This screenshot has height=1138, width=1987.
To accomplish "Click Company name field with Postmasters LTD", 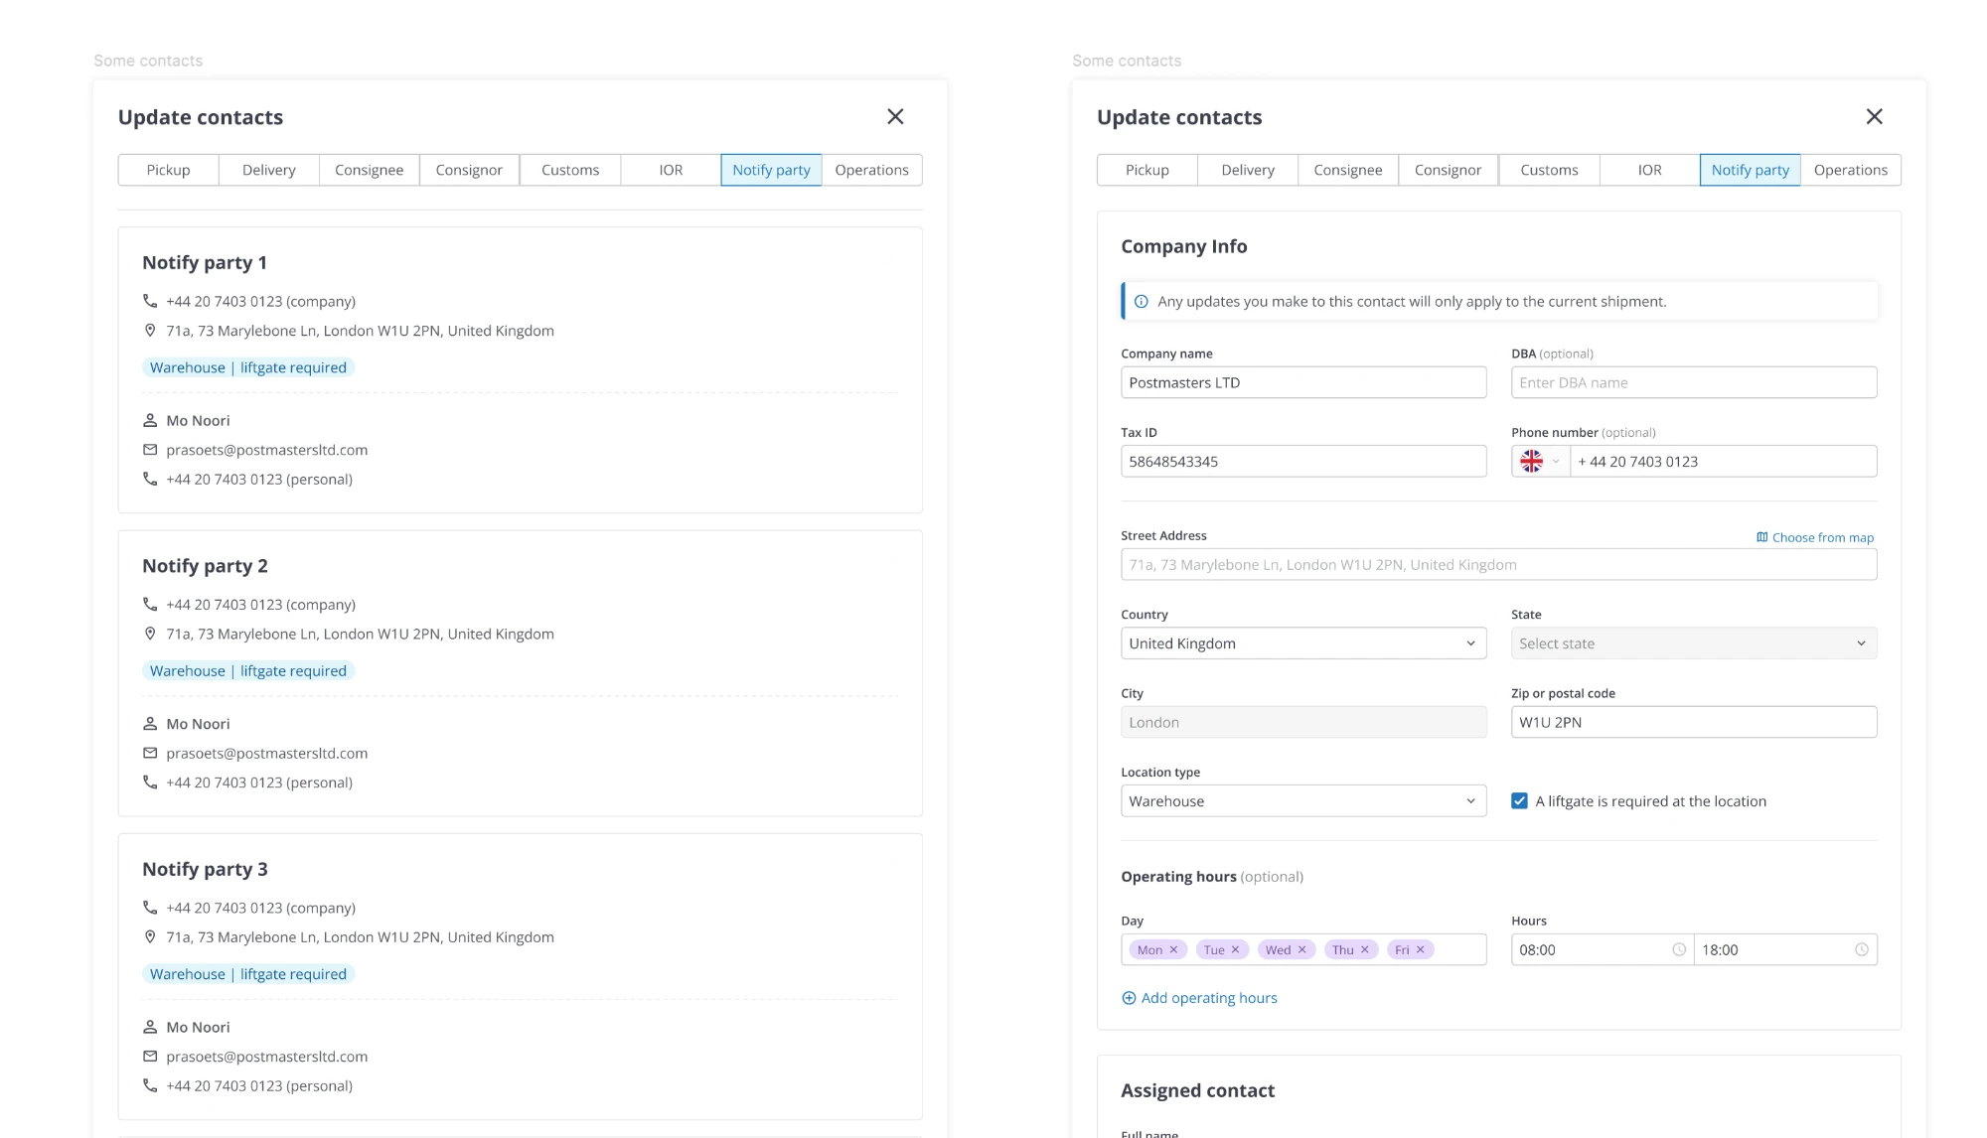I will coord(1303,382).
